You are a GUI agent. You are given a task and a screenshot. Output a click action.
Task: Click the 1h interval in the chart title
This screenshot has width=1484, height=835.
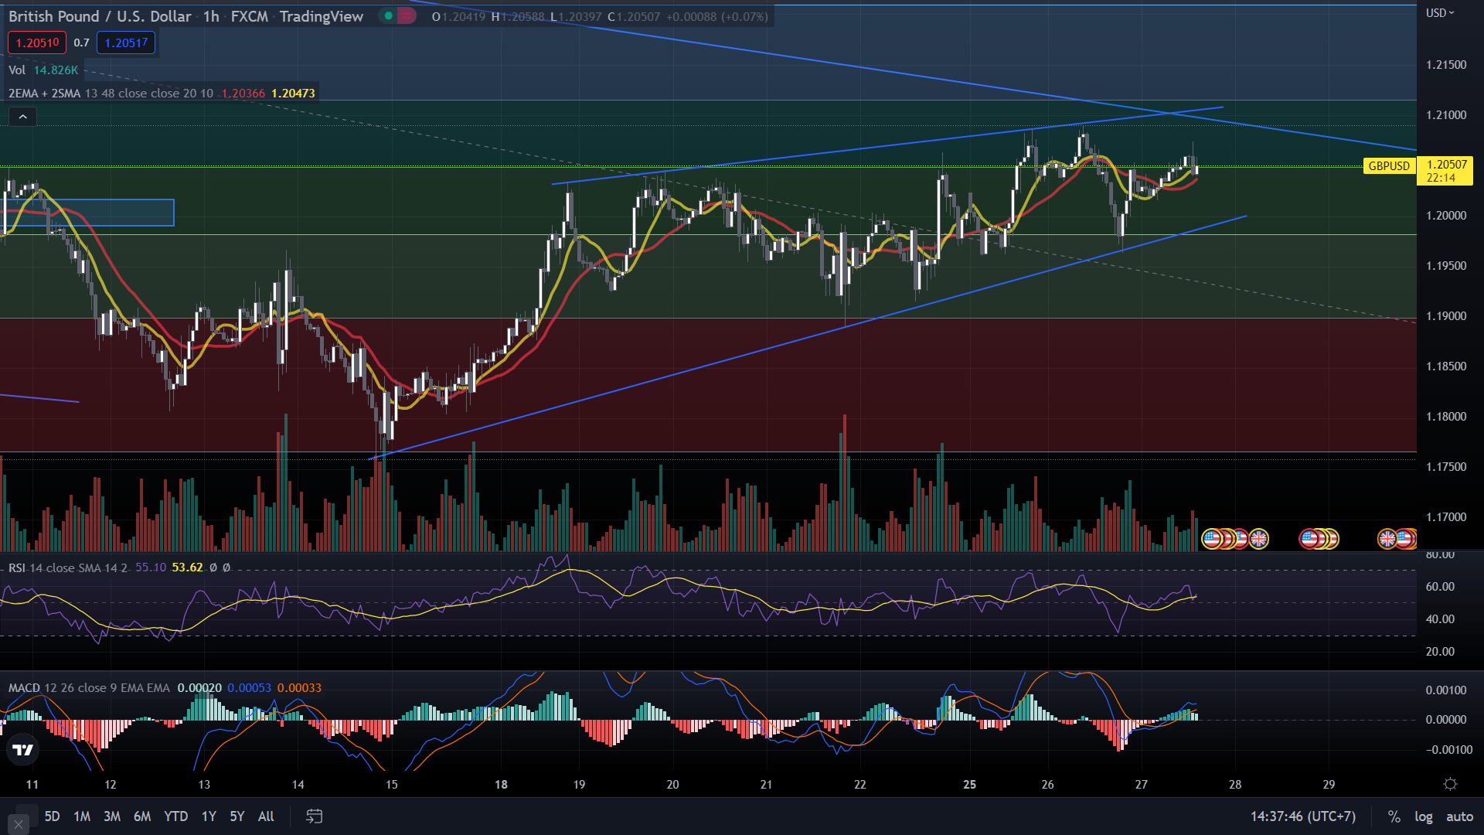[x=211, y=16]
